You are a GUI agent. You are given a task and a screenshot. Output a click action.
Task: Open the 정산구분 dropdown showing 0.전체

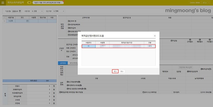59,11
